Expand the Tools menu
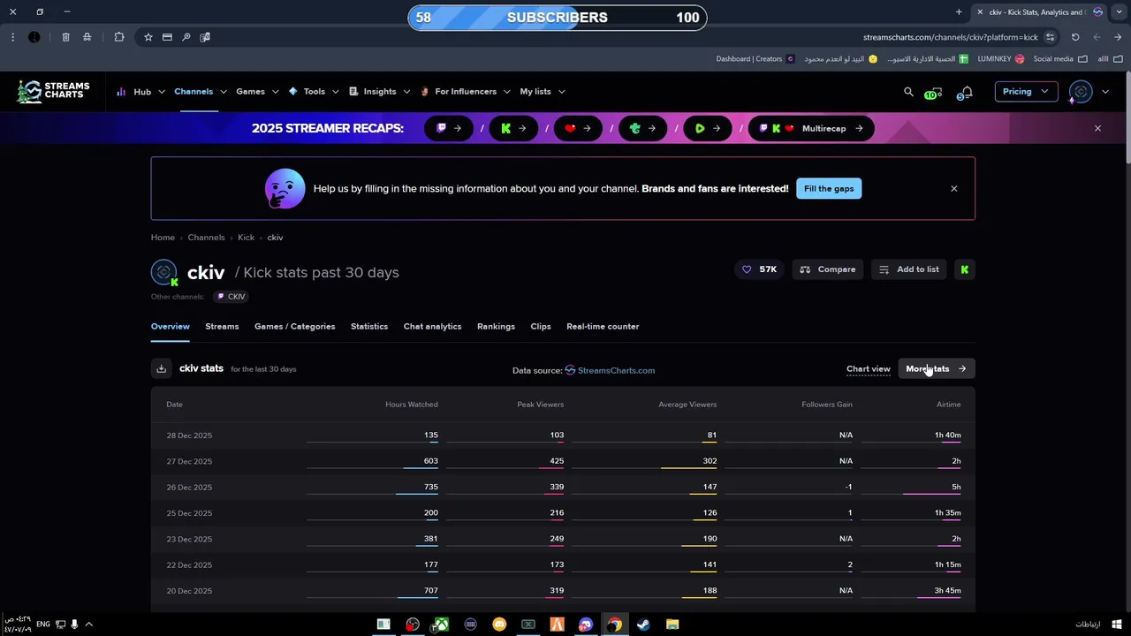 [314, 92]
